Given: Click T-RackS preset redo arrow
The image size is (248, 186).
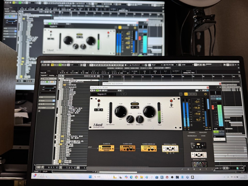Looking at the screenshot, I should 125,94.
